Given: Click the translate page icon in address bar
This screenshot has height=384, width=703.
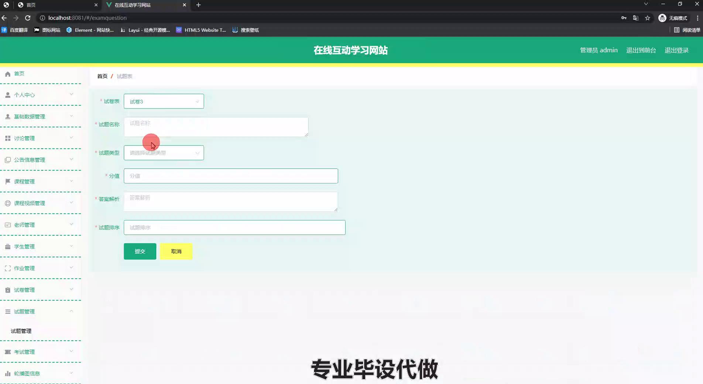Looking at the screenshot, I should [635, 18].
